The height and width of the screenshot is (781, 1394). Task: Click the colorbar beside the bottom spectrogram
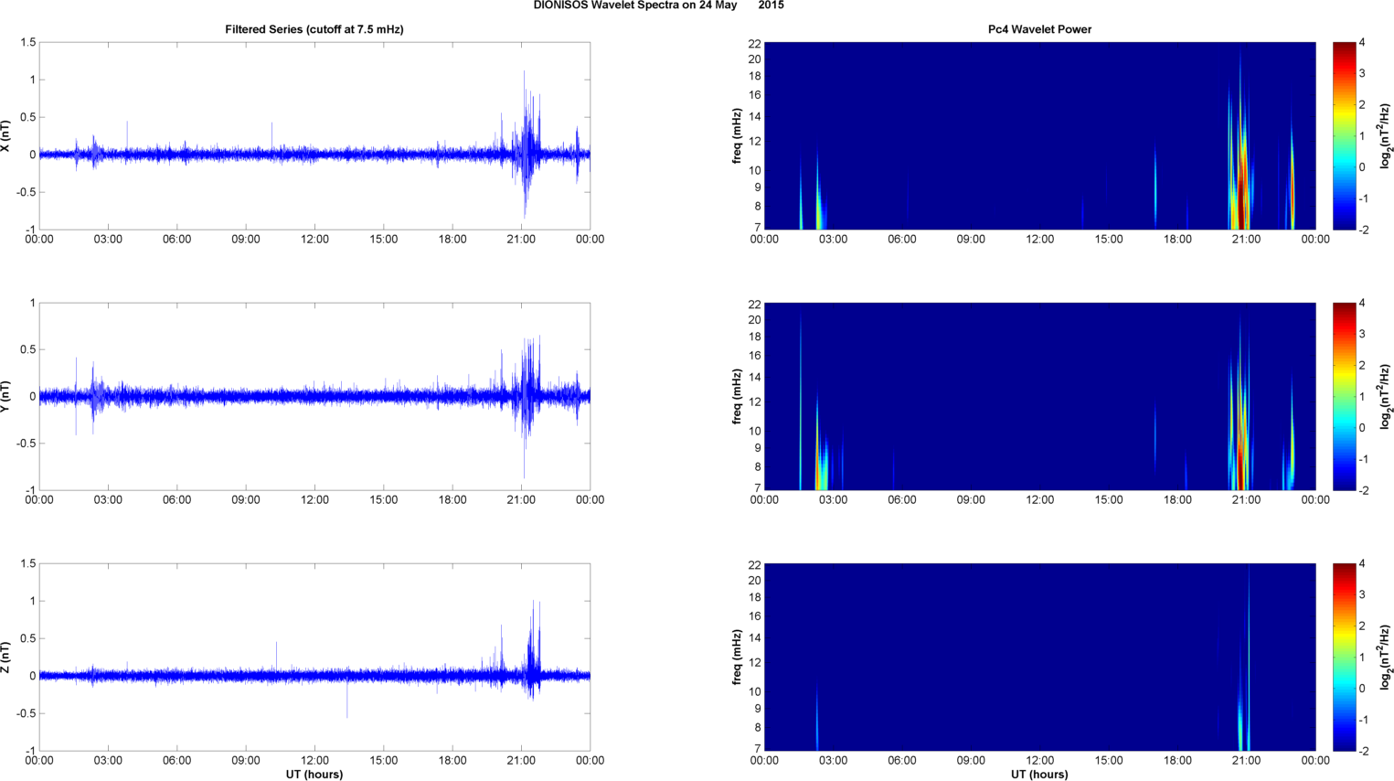tap(1344, 657)
